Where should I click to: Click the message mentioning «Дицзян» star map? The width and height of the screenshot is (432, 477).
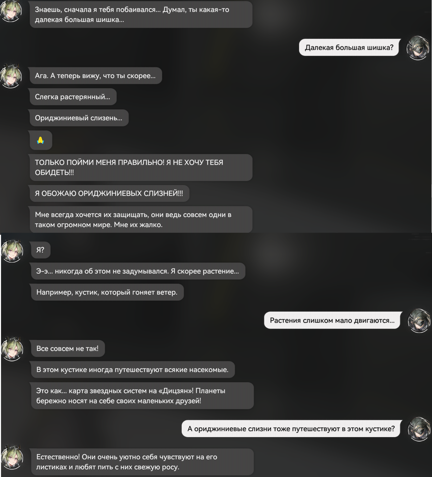point(142,396)
